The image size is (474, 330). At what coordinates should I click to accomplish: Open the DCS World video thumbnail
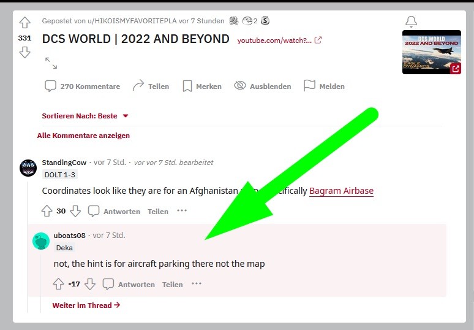(431, 52)
